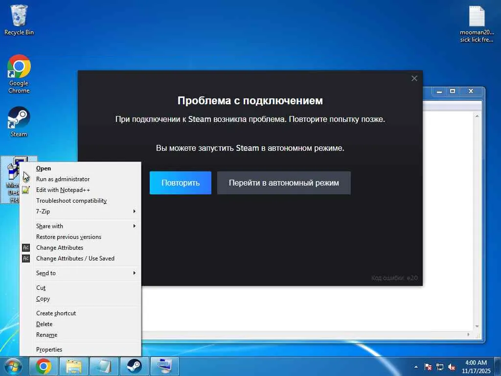Choose Create shortcut
501x376 pixels.
pos(81,313)
